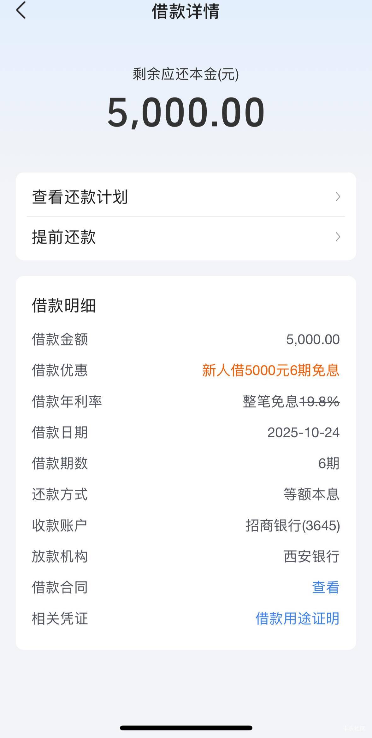The height and width of the screenshot is (738, 372).
Task: Click 查看 link for loan contract
Action: click(x=325, y=587)
